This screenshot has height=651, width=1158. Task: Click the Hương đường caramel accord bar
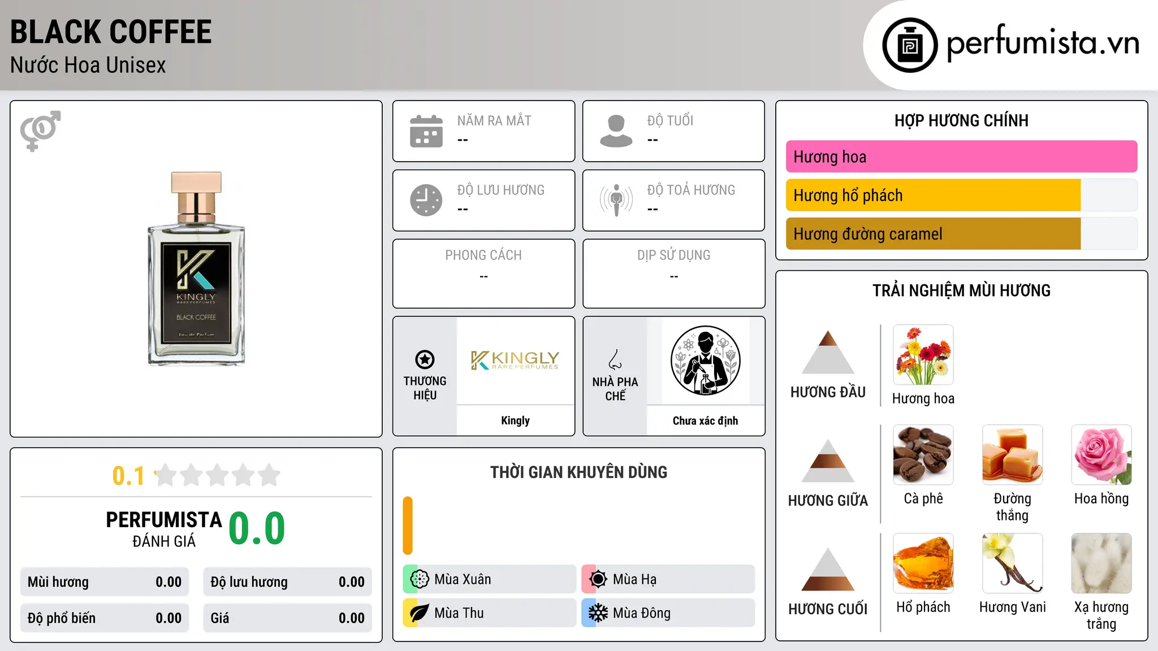point(961,233)
